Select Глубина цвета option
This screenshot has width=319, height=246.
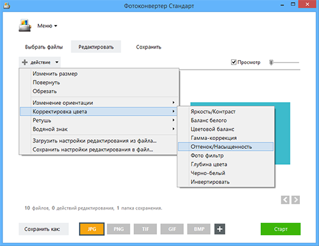click(x=226, y=164)
